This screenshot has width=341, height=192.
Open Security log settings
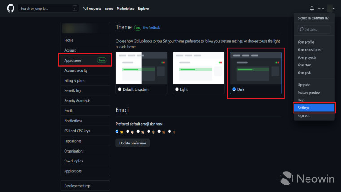(x=85, y=91)
